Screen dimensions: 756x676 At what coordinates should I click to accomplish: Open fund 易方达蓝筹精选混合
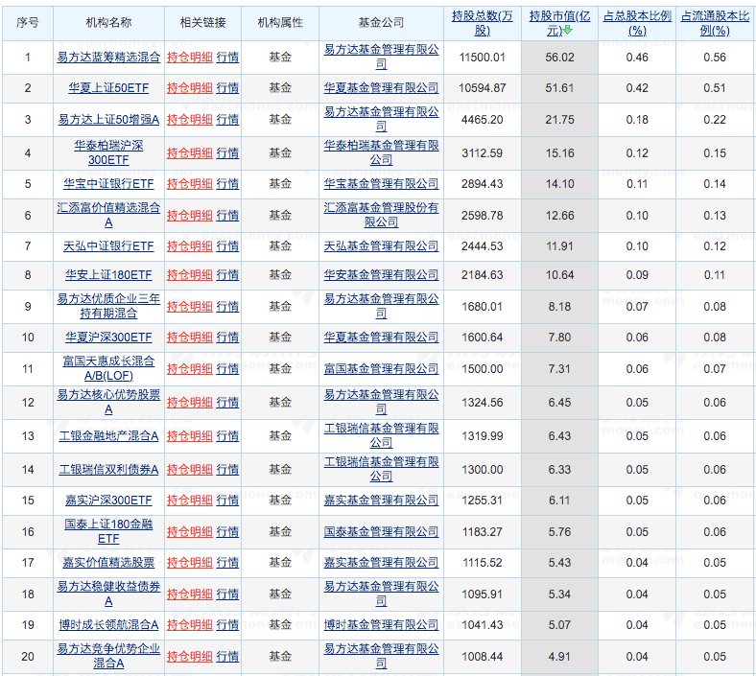(108, 58)
